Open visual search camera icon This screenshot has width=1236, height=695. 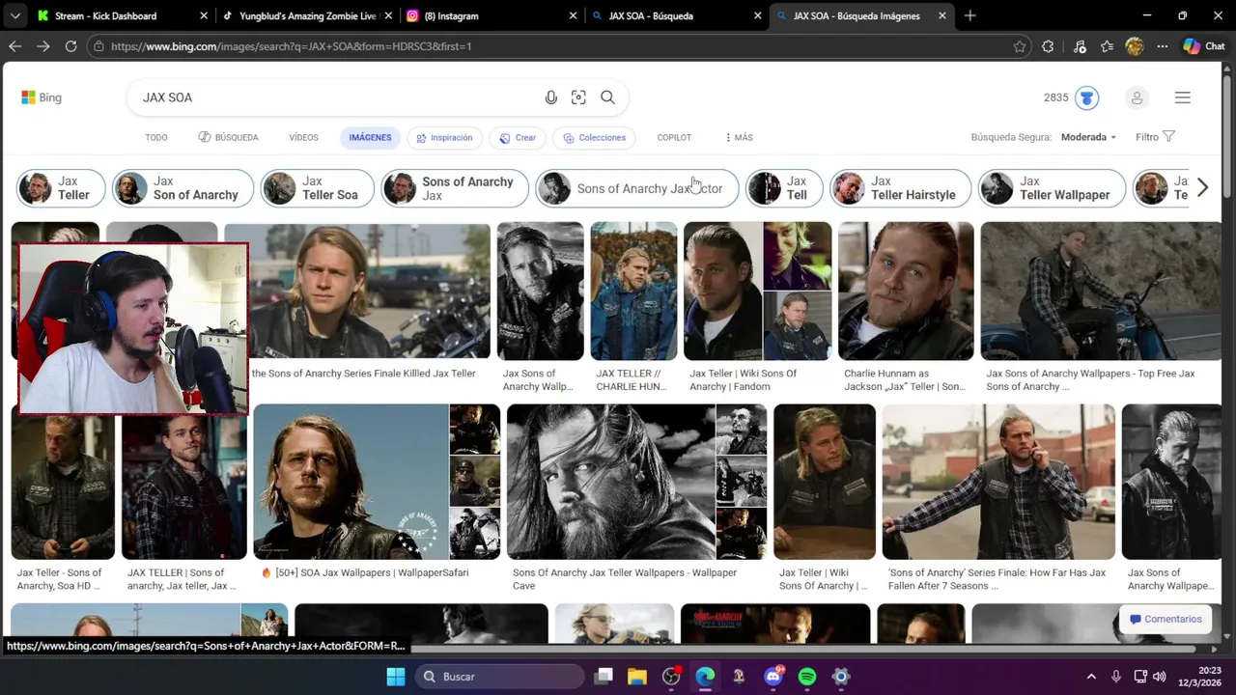[x=578, y=97]
